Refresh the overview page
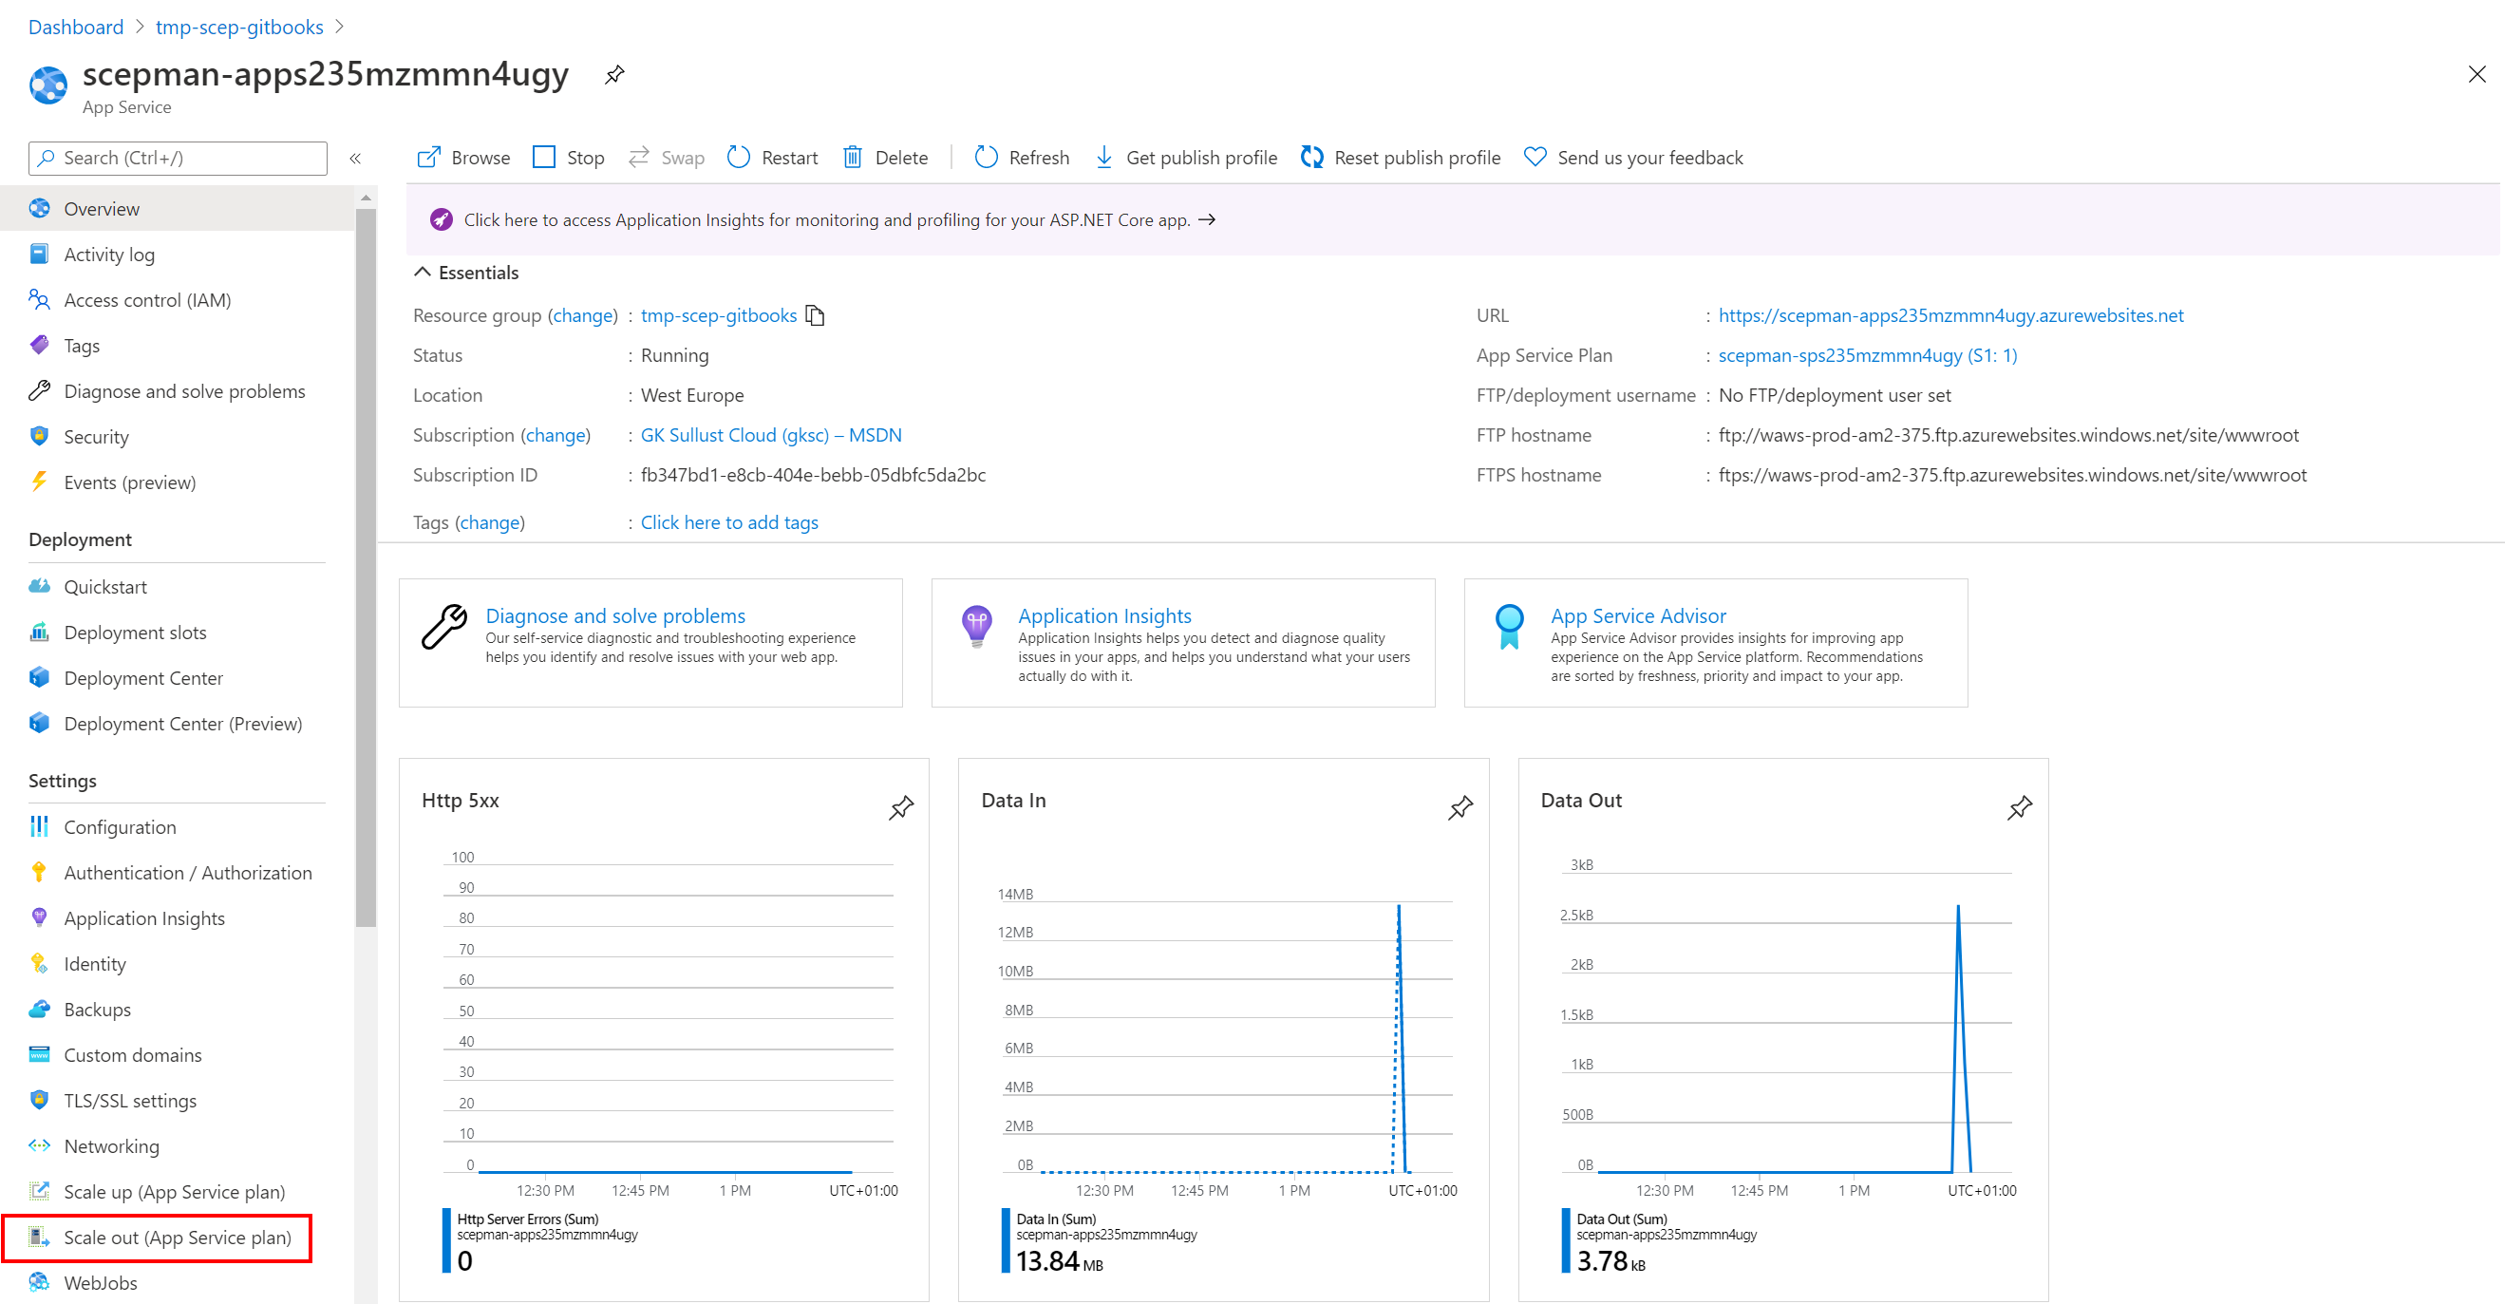Viewport: 2505px width, 1304px height. pos(1022,158)
